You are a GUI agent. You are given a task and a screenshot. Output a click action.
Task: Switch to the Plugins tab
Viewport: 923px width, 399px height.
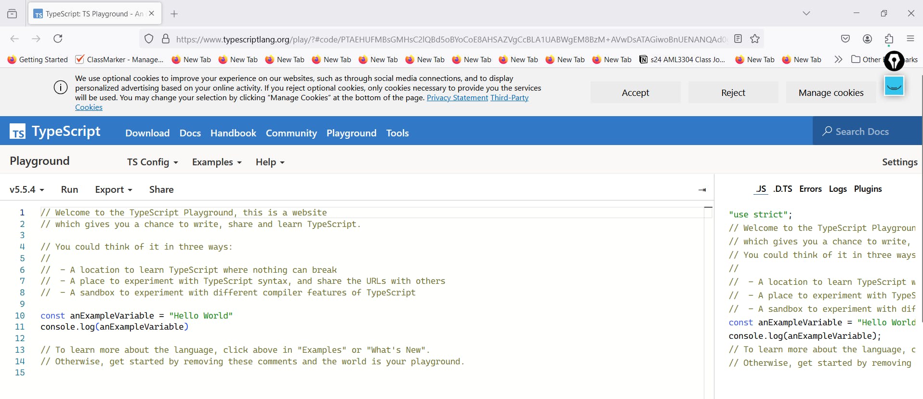[868, 189]
